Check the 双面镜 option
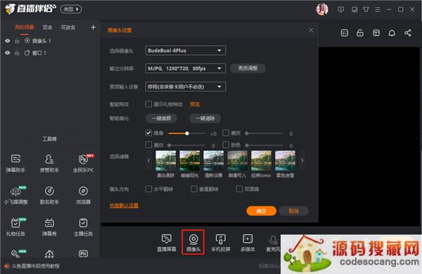 pyautogui.click(x=239, y=189)
